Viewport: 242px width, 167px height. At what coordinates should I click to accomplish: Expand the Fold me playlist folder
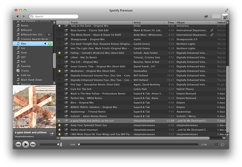tap(18, 75)
